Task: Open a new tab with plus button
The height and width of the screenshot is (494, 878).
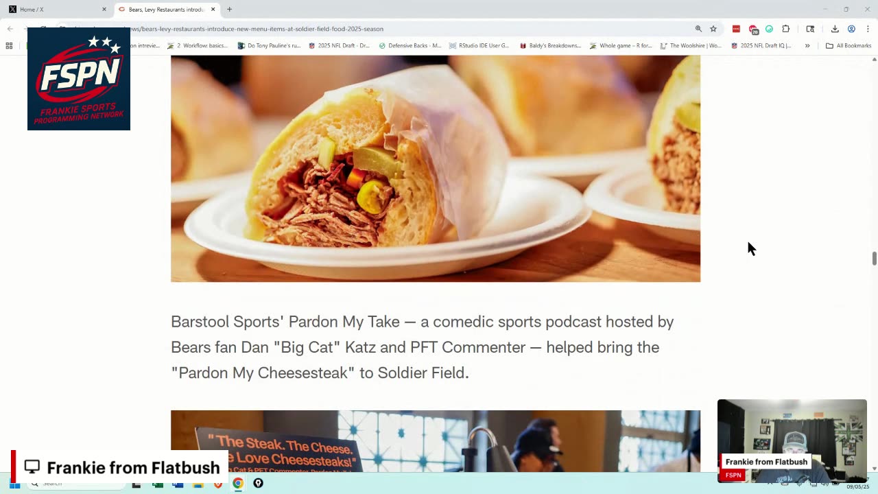Action: [229, 10]
